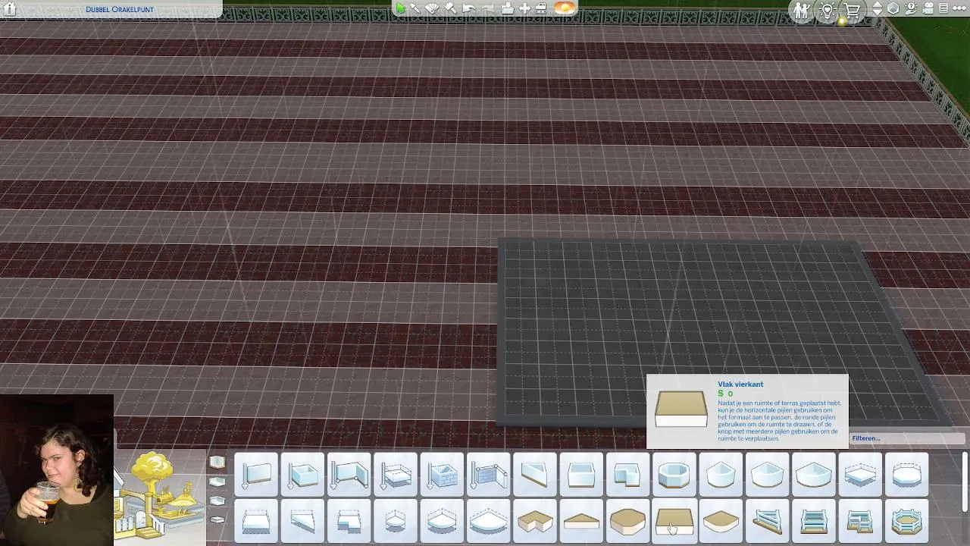
Task: Toggle the camera mode icon
Action: click(x=928, y=9)
